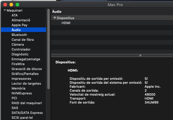This screenshot has width=173, height=120.
Task: Select ATA in the sidebar
Action: [x=15, y=15]
